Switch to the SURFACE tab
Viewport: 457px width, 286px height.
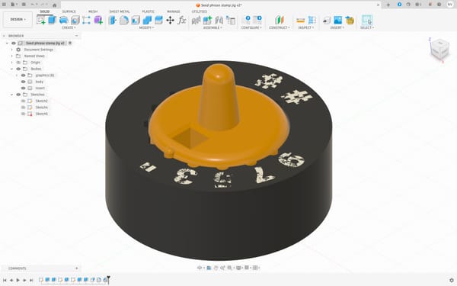pos(69,11)
